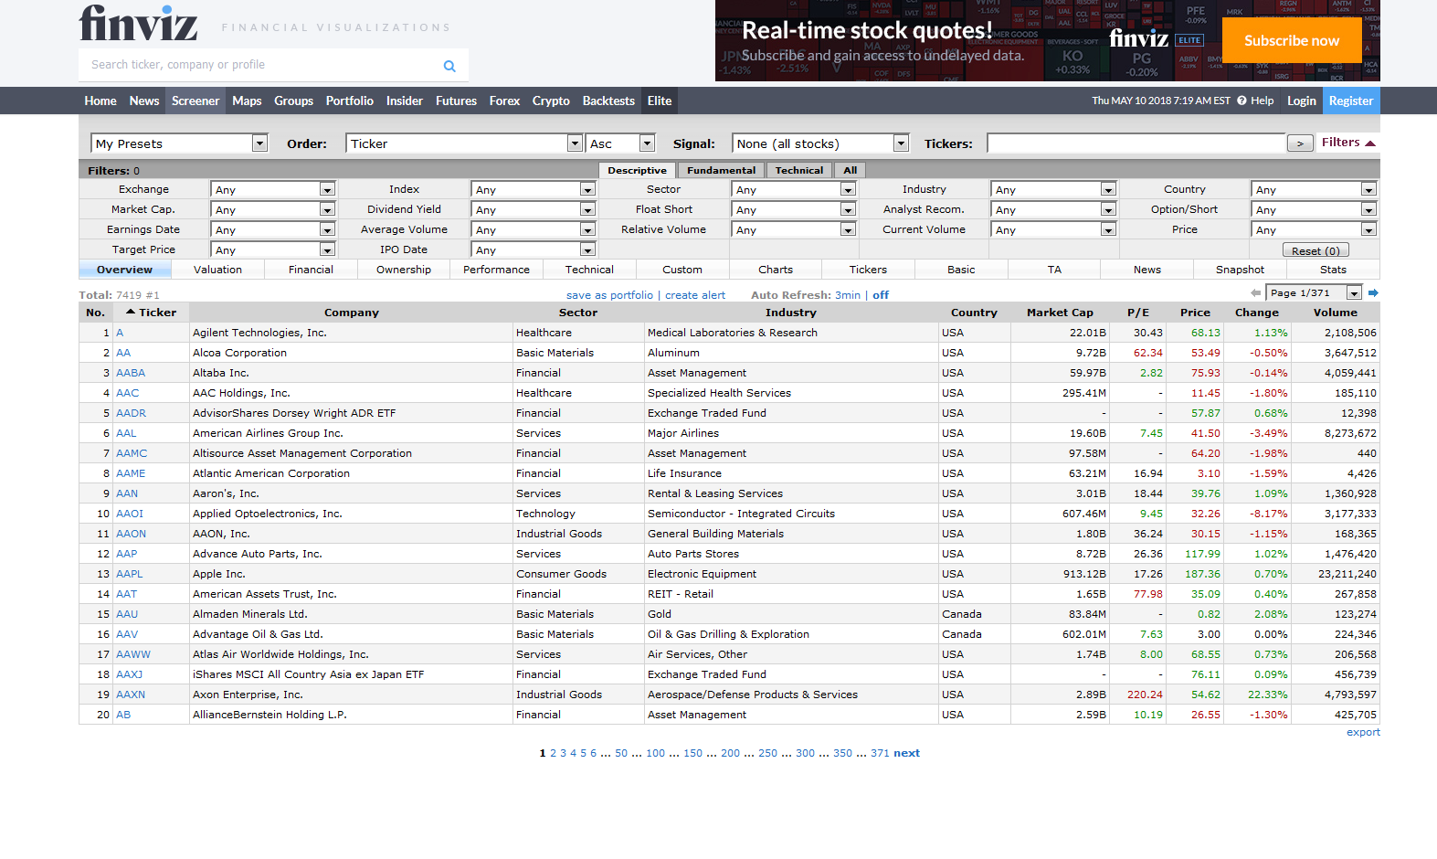Open the Industry filter dropdown
The width and height of the screenshot is (1437, 859).
click(x=1053, y=189)
